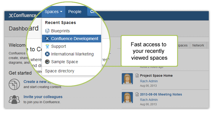Screen dimensions: 212x113
Task: Click the Invite your colleagues people icon
Action: [14, 99]
